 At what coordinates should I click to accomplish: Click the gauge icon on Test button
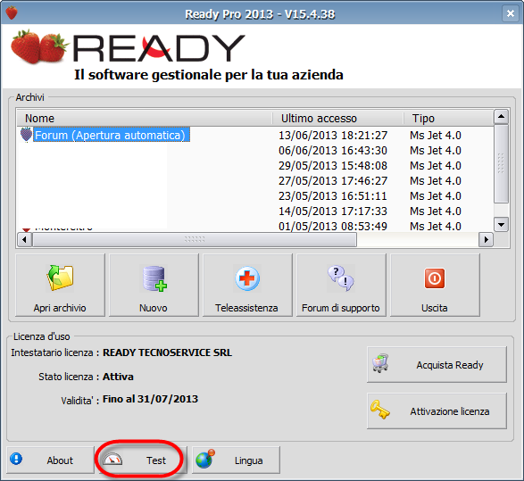pyautogui.click(x=112, y=460)
